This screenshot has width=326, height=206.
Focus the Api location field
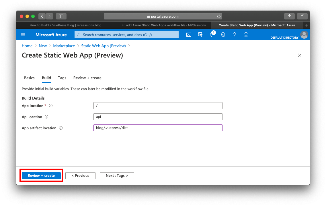tap(158, 116)
